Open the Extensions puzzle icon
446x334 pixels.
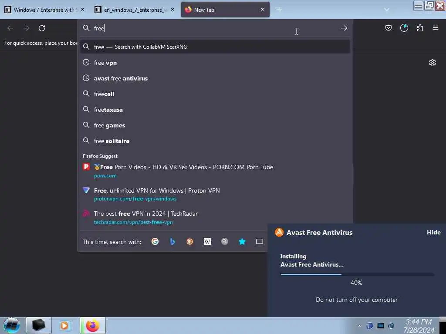click(x=420, y=28)
